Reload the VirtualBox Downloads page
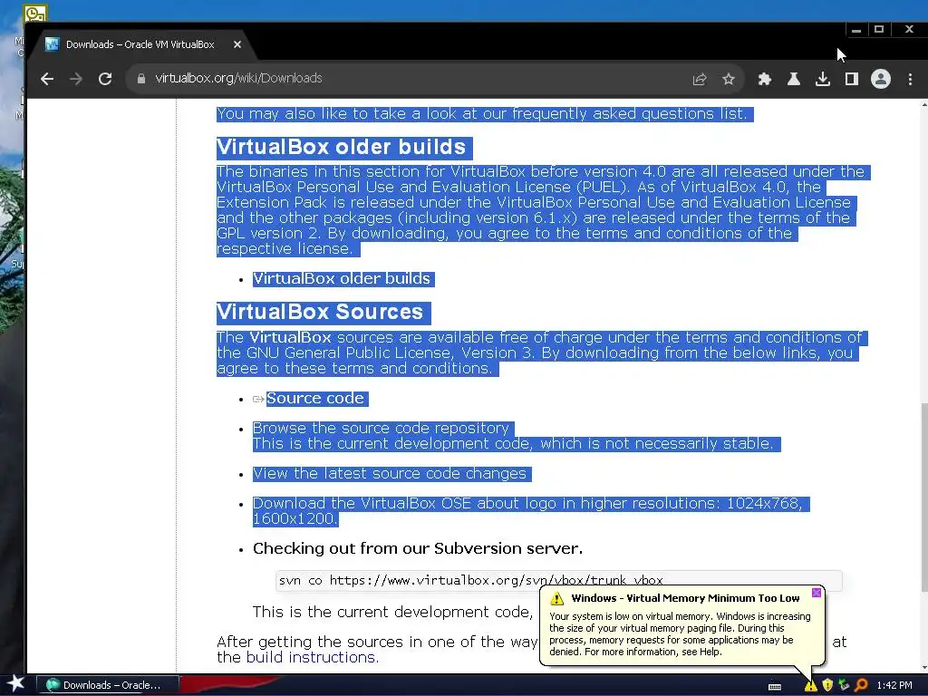928x696 pixels. click(x=105, y=79)
